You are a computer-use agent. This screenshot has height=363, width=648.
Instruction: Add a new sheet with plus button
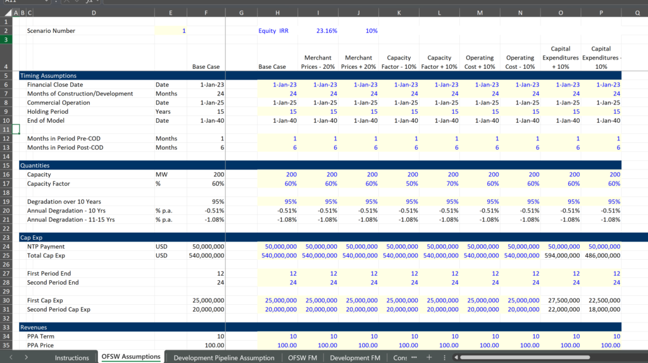point(428,357)
